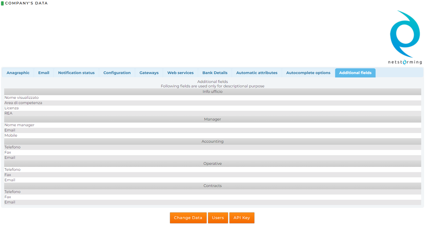Select the Notification status tab

[76, 73]
